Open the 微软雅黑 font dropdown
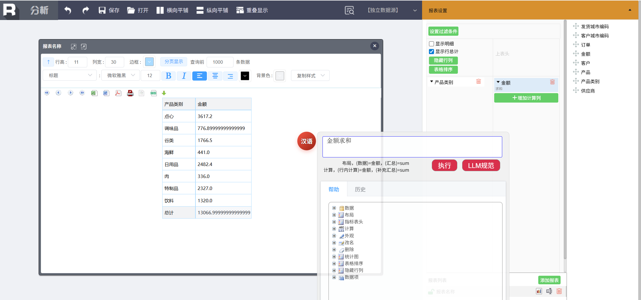This screenshot has height=300, width=641. tap(121, 75)
